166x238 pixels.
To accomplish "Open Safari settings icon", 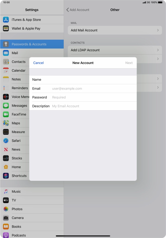I will pyautogui.click(x=6, y=141).
